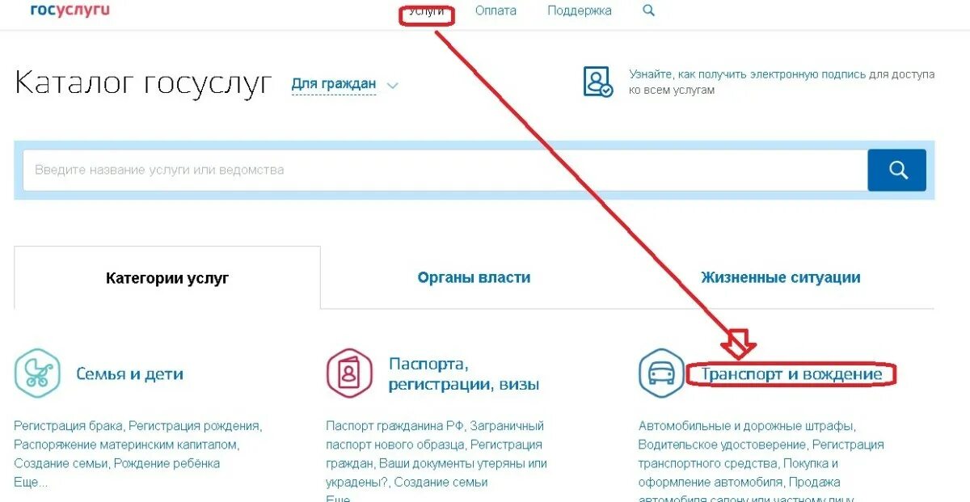Screen dimensions: 970x502
Task: Open the Услуги menu item
Action: [x=427, y=11]
